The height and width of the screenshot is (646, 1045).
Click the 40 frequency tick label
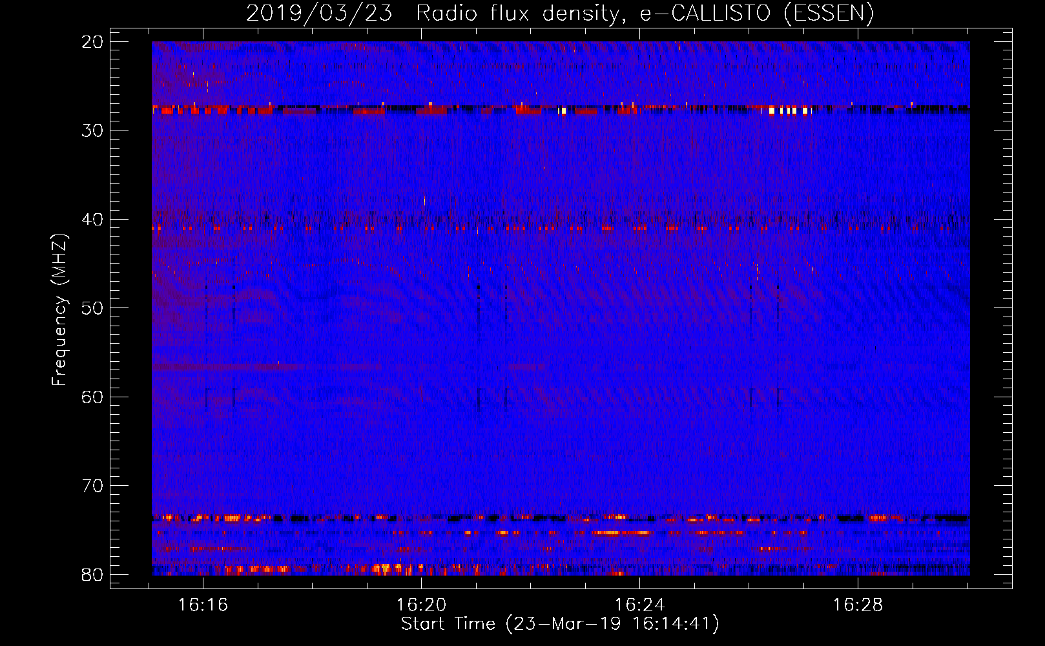tap(92, 220)
